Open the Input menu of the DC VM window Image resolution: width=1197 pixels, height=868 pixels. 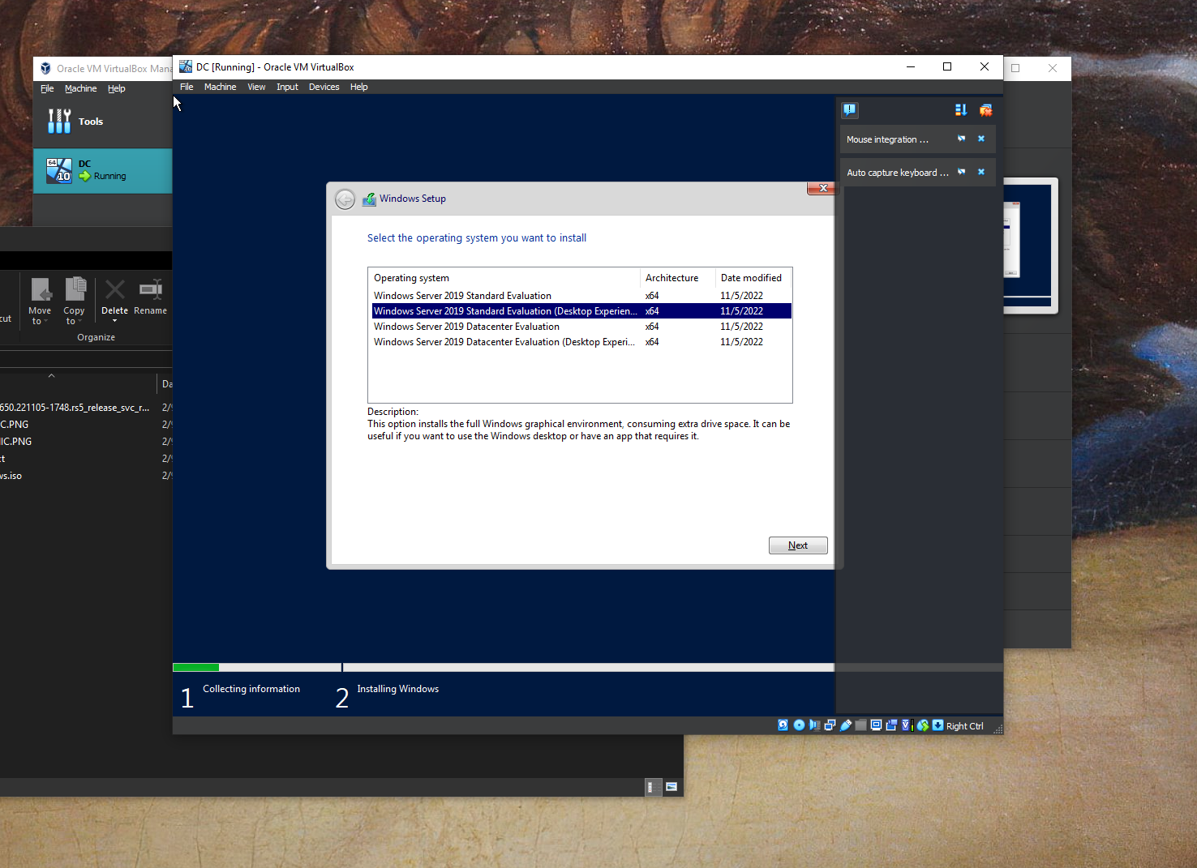pos(287,87)
